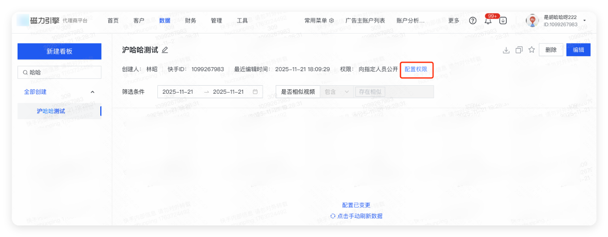Open the help question mark icon

[473, 21]
